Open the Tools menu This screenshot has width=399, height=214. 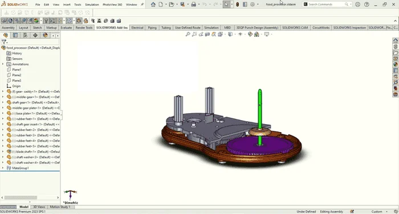(x=78, y=5)
